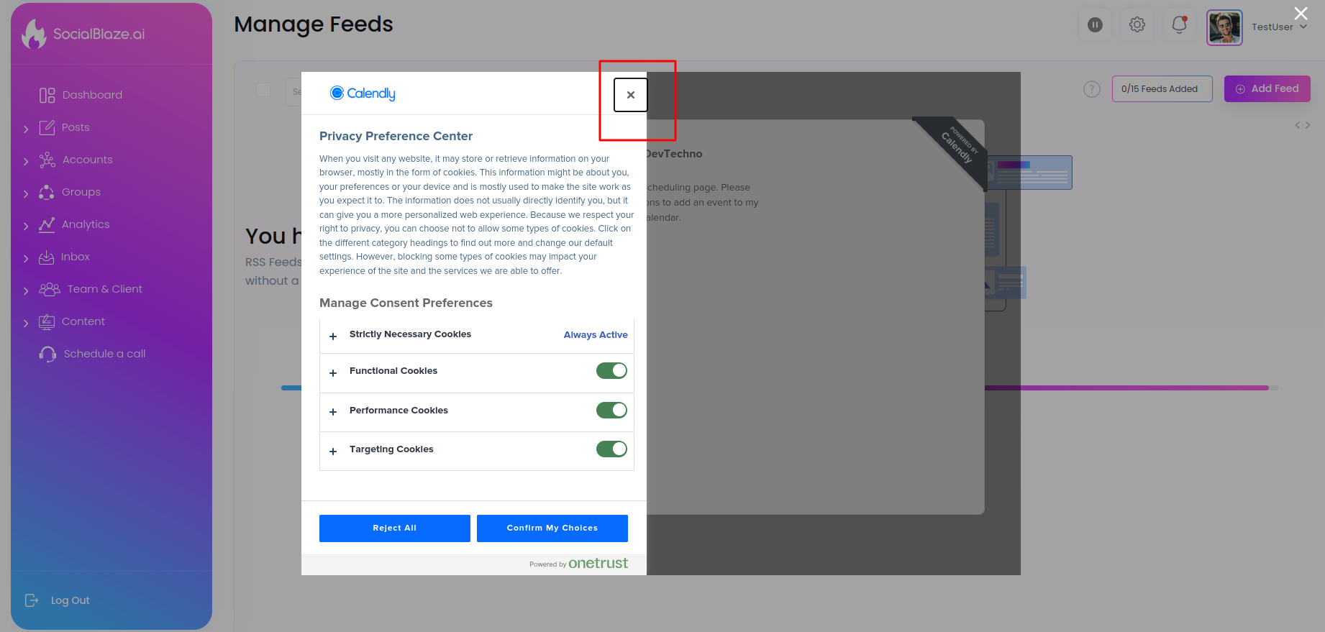Expand the Team & Client submenu chevron

click(x=26, y=290)
